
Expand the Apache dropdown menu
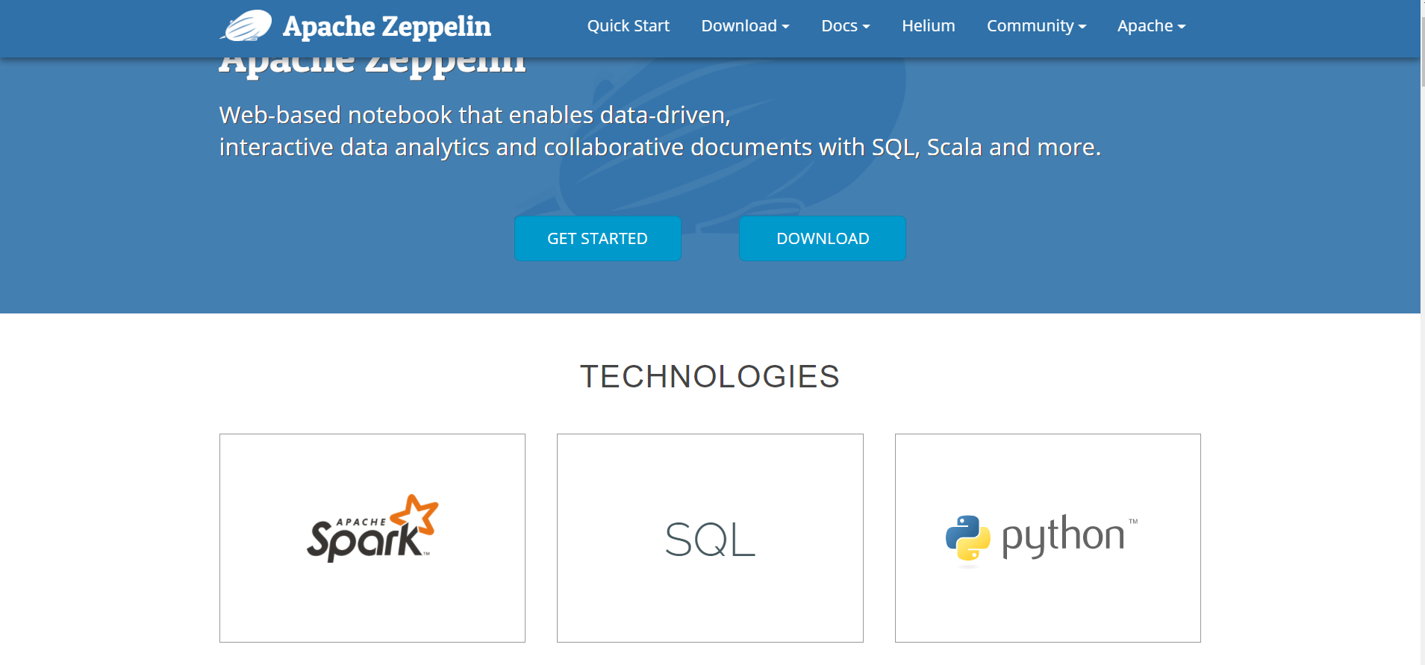1150,25
